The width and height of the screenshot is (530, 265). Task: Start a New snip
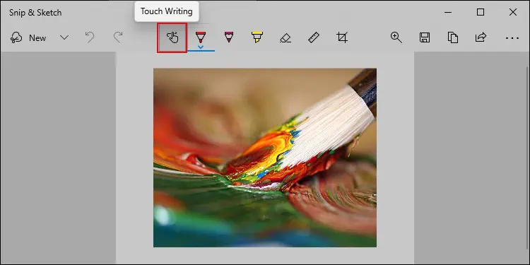[28, 38]
